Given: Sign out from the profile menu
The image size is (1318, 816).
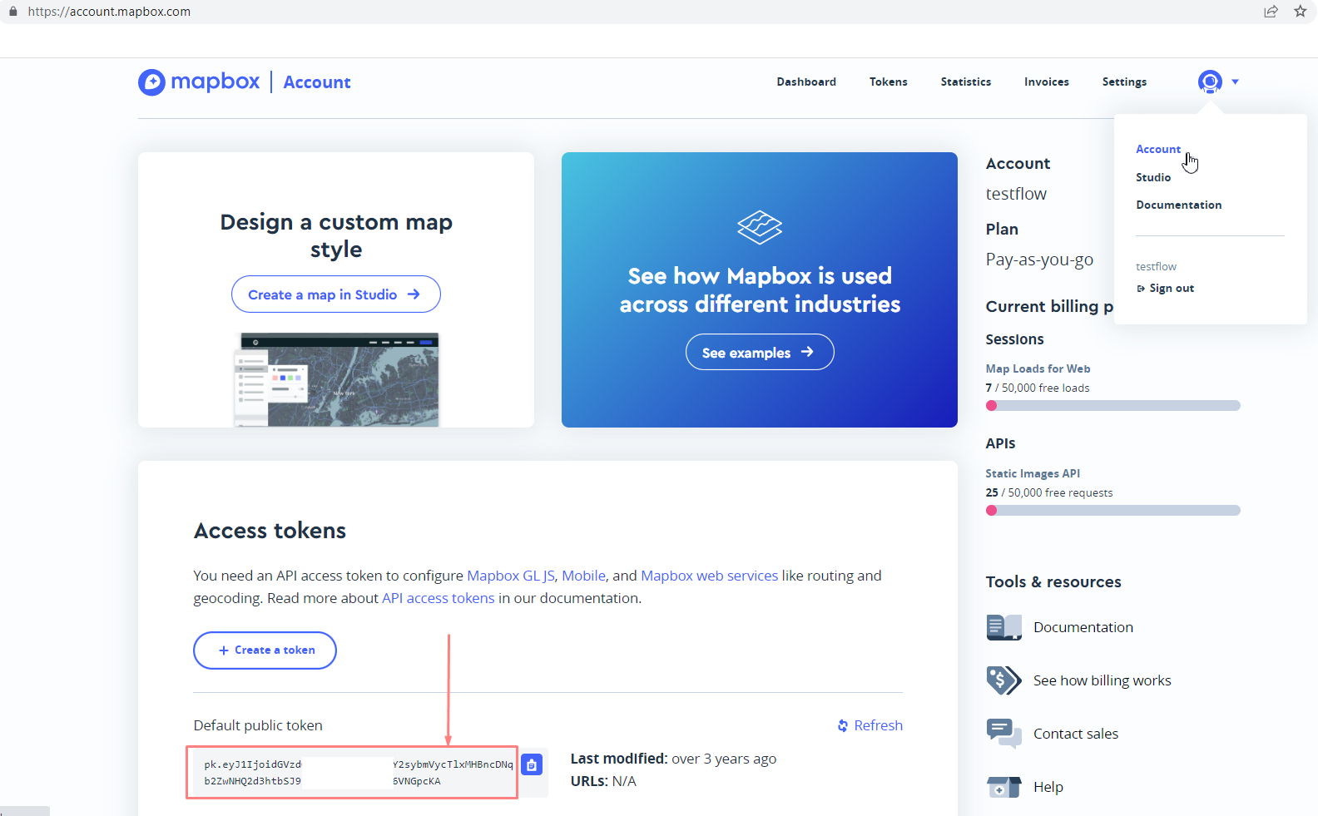Looking at the screenshot, I should coord(1165,288).
